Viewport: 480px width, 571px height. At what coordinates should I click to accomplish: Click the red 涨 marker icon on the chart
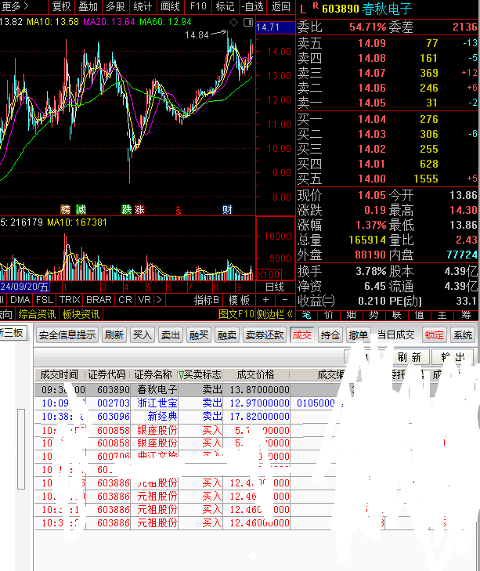point(140,209)
